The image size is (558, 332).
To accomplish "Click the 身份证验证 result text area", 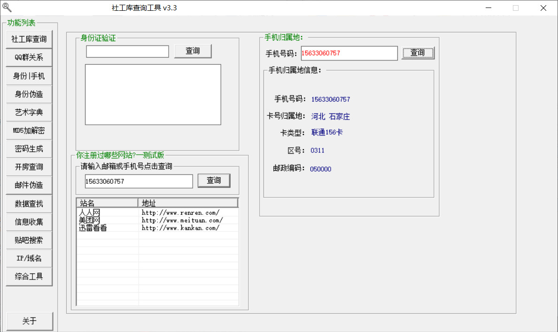I will coord(153,95).
